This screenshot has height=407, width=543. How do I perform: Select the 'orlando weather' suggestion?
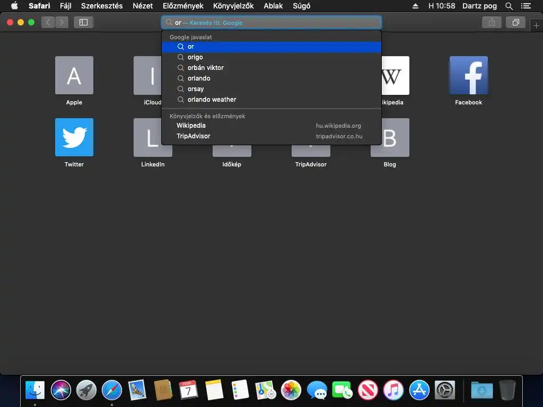(x=271, y=100)
